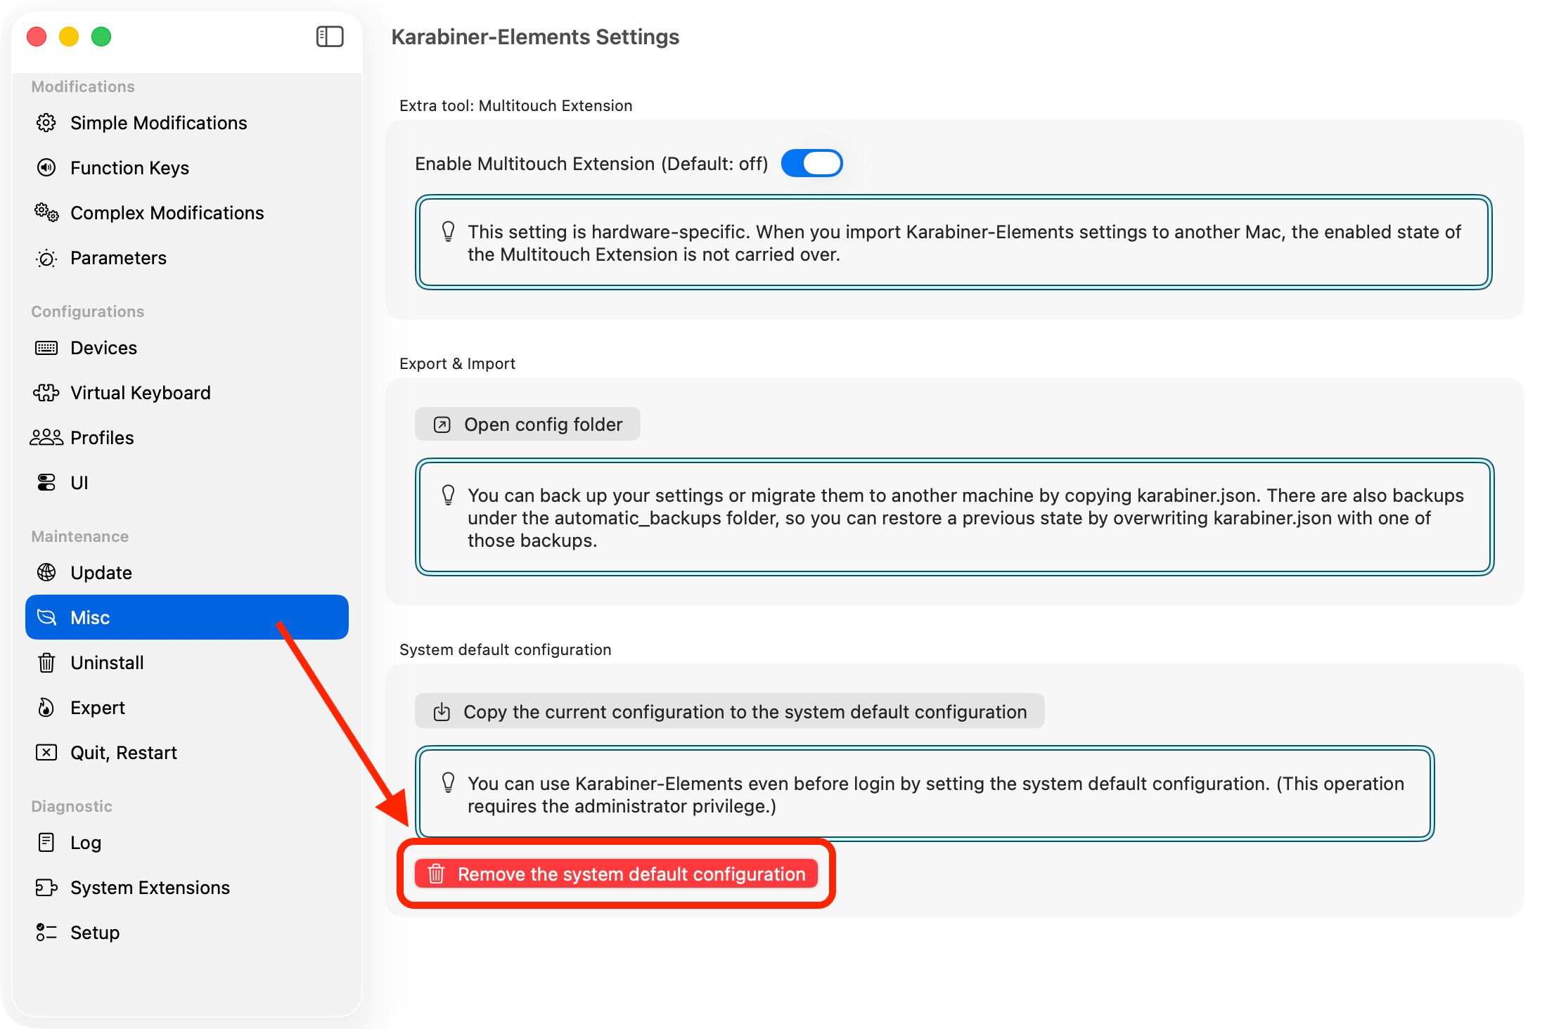The width and height of the screenshot is (1547, 1029).
Task: Click the document icon beside Log
Action: click(46, 843)
